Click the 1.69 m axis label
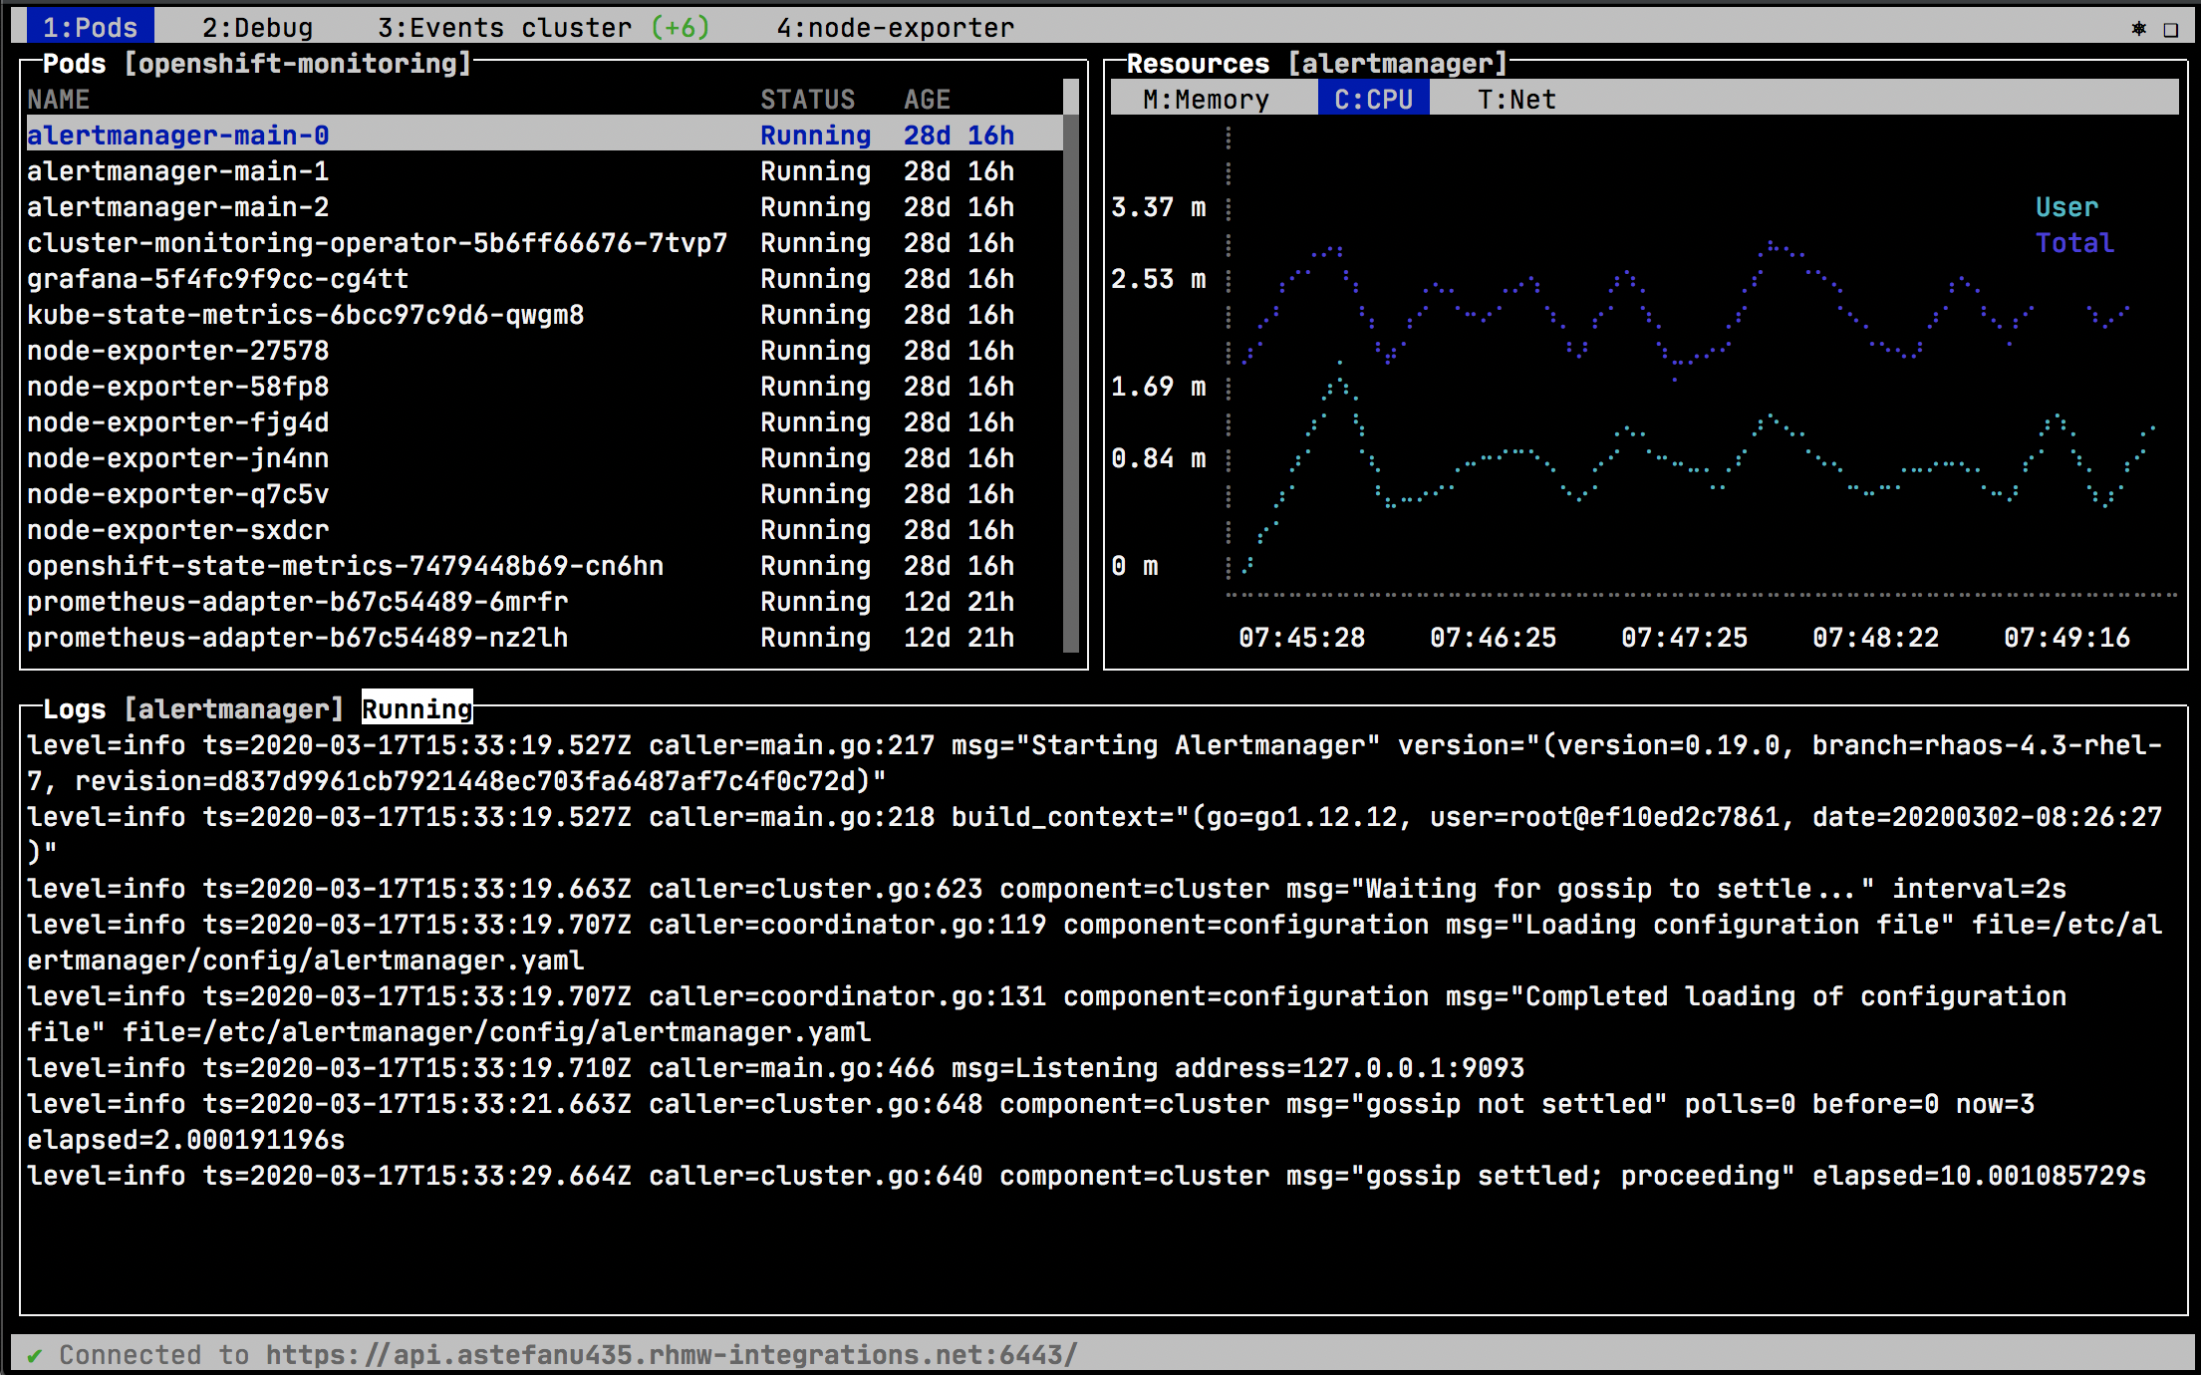This screenshot has height=1375, width=2201. 1158,386
